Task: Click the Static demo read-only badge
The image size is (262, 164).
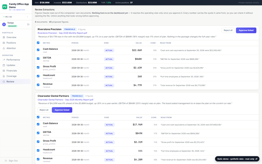Action: (x=237, y=159)
